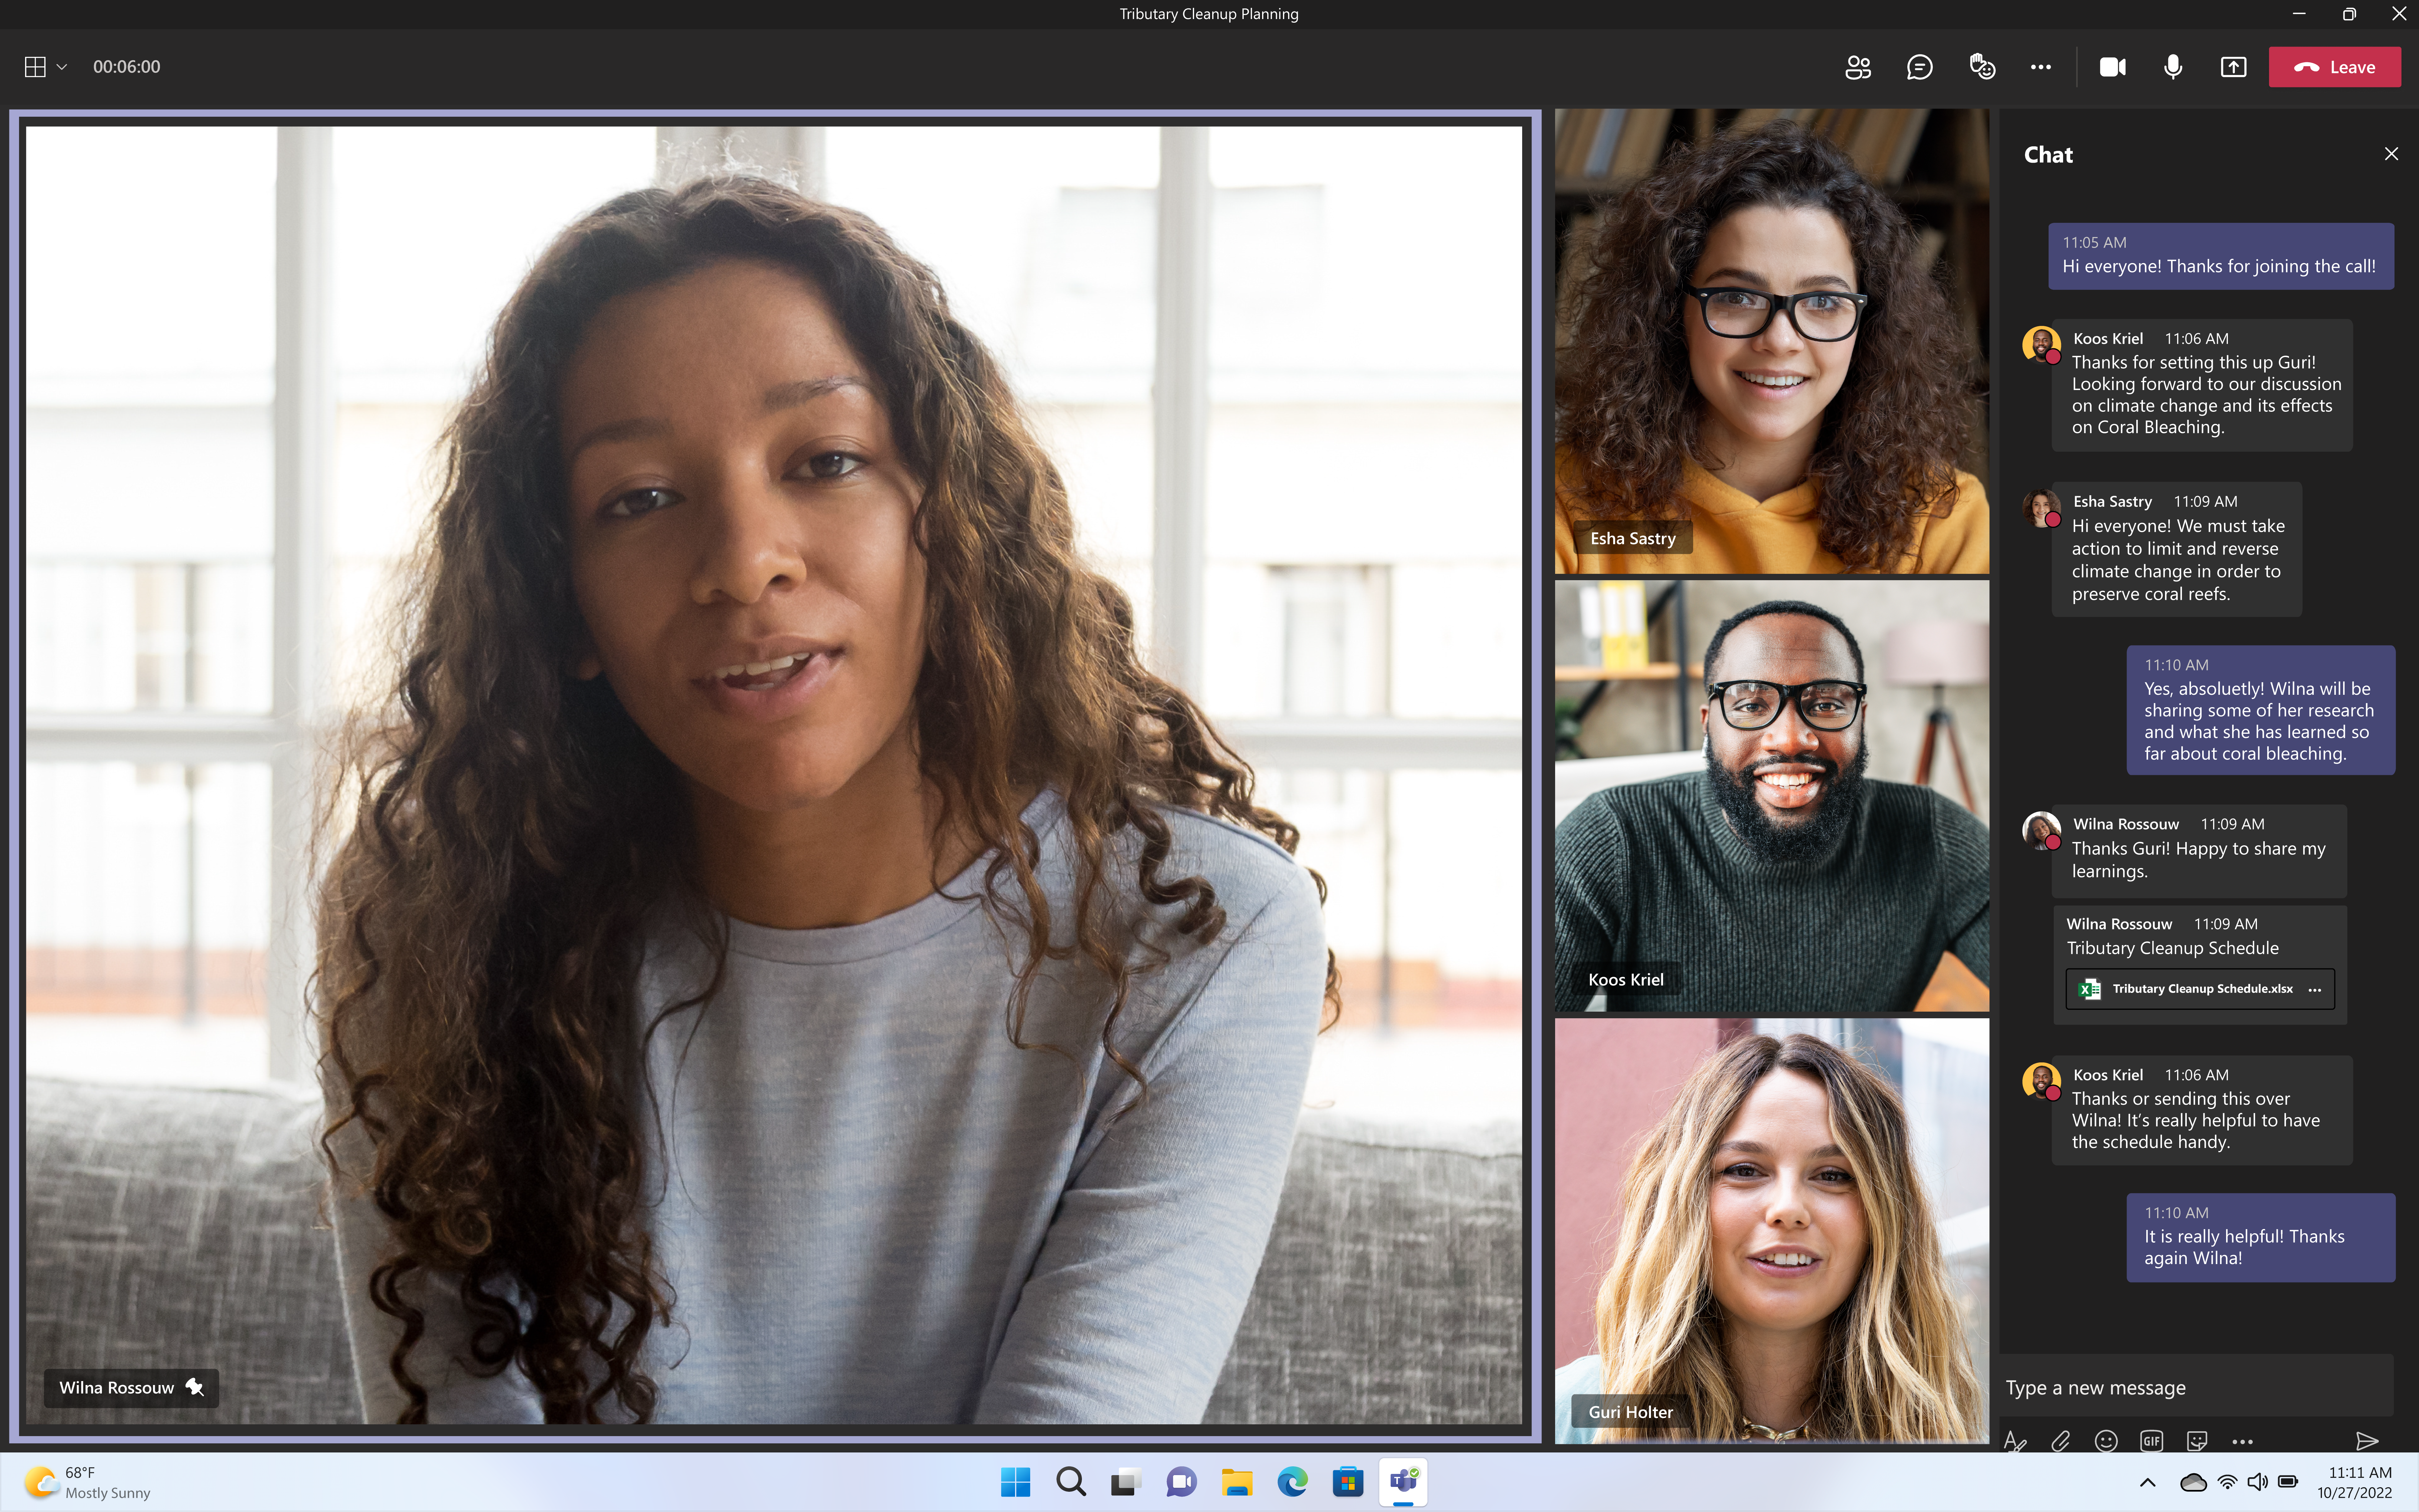Image resolution: width=2419 pixels, height=1512 pixels.
Task: Mute the microphone
Action: pyautogui.click(x=2173, y=67)
